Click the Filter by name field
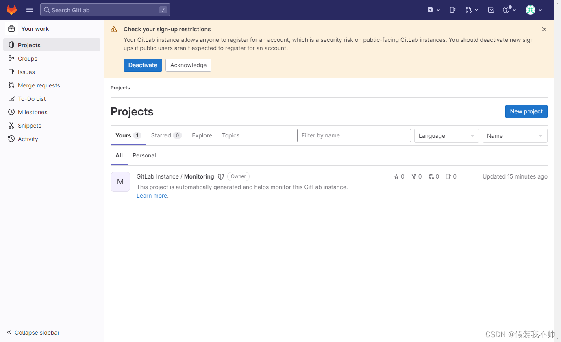The width and height of the screenshot is (561, 342). (x=354, y=135)
